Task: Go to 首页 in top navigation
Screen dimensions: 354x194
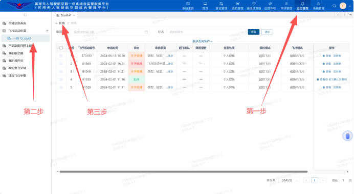Action: [205, 6]
